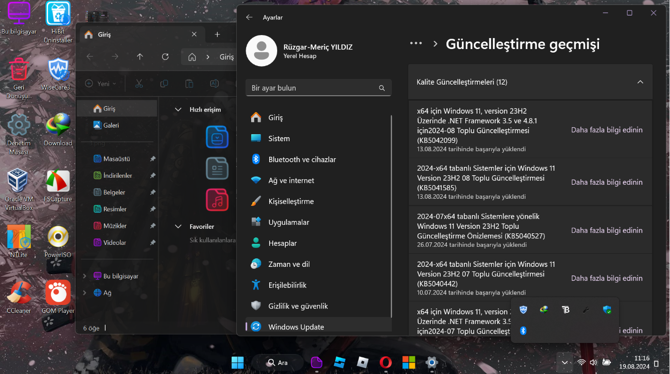Open a new File Explorer tab
The width and height of the screenshot is (670, 374).
tap(217, 35)
